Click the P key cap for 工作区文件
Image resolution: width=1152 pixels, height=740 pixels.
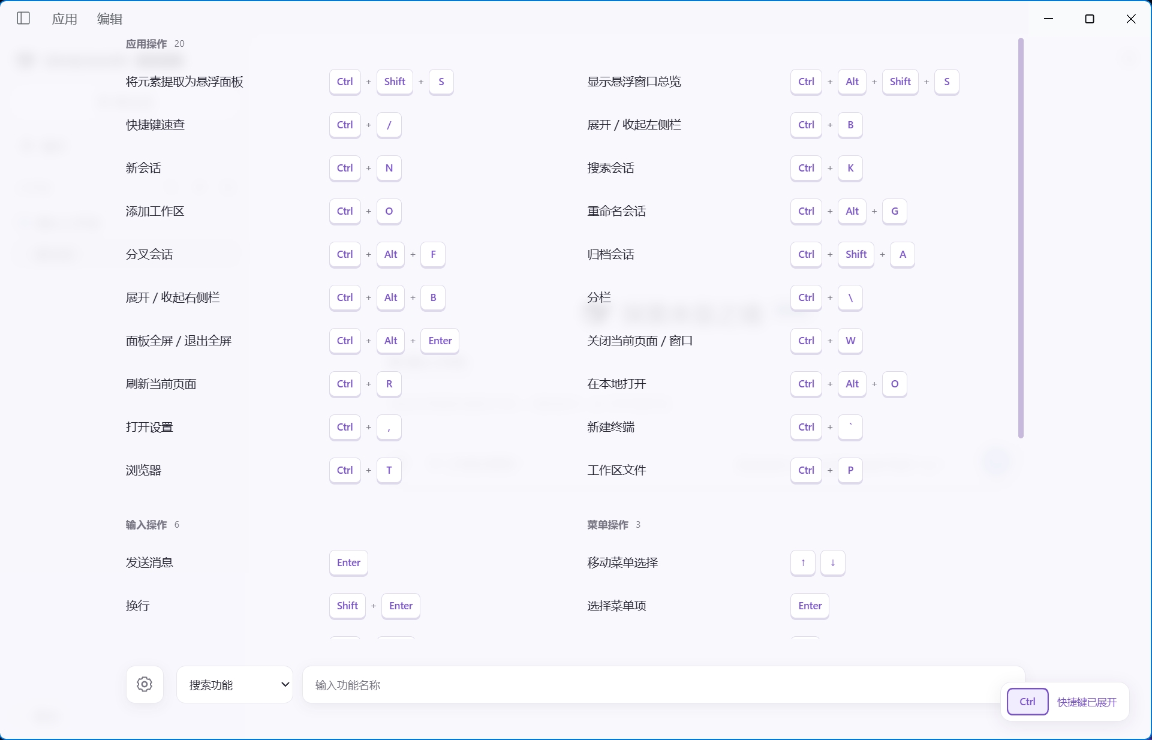[850, 470]
